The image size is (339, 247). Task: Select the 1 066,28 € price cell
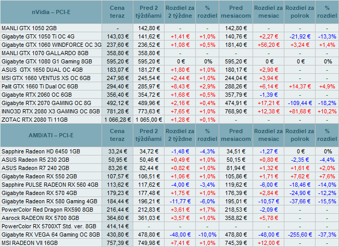click(117, 120)
